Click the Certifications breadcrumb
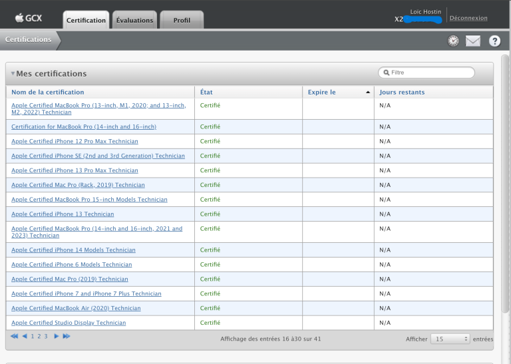This screenshot has width=511, height=364. point(29,39)
